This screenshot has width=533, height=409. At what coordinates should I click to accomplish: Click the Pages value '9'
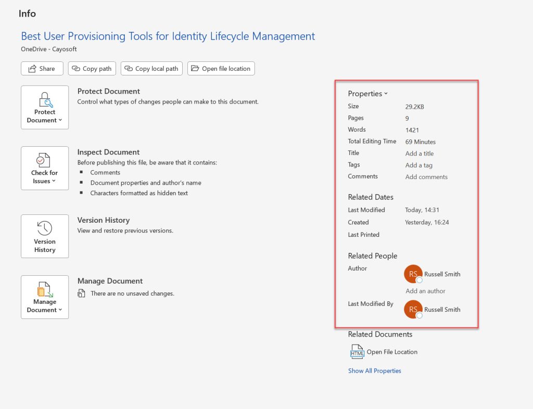407,118
